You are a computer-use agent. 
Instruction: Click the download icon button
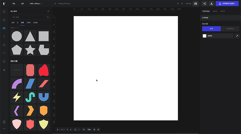(212, 4)
